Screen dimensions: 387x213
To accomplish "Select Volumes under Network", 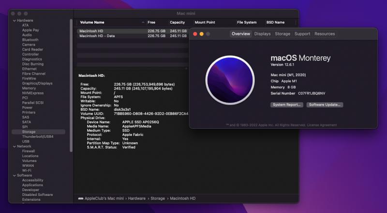I will click(x=29, y=161).
